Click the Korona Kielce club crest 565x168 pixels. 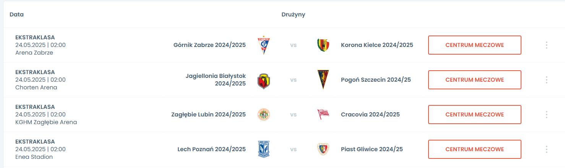coord(323,45)
